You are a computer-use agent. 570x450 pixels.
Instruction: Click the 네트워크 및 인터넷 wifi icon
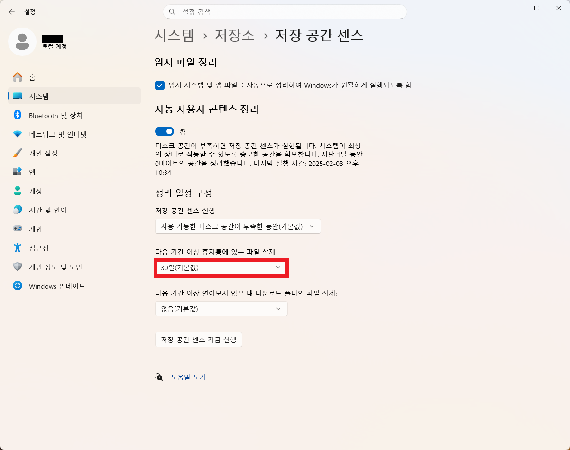point(18,134)
